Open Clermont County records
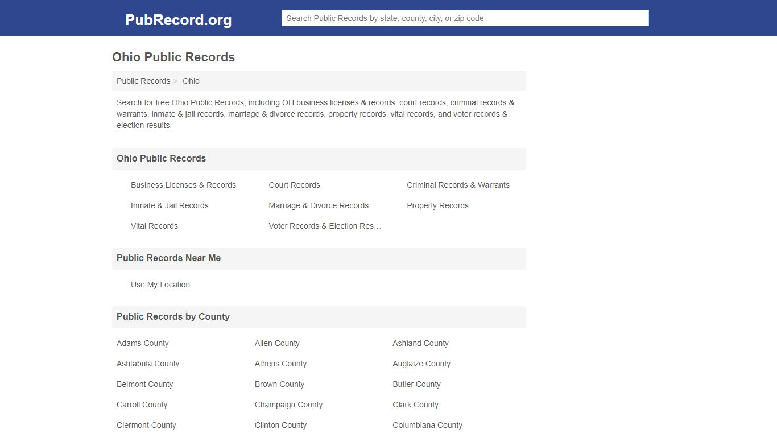Screen dimensions: 777x437 point(146,425)
